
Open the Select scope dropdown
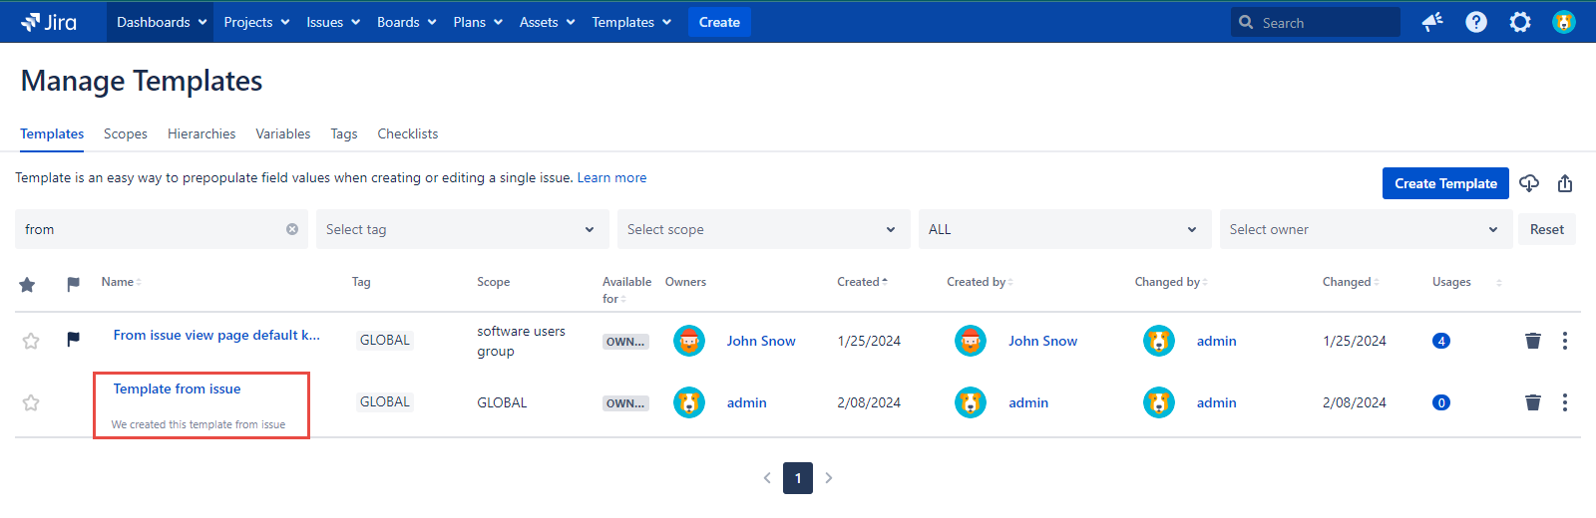tap(763, 229)
